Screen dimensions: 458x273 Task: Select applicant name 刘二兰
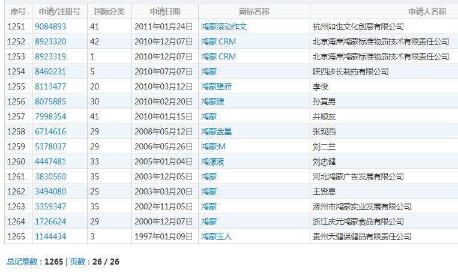coord(324,146)
